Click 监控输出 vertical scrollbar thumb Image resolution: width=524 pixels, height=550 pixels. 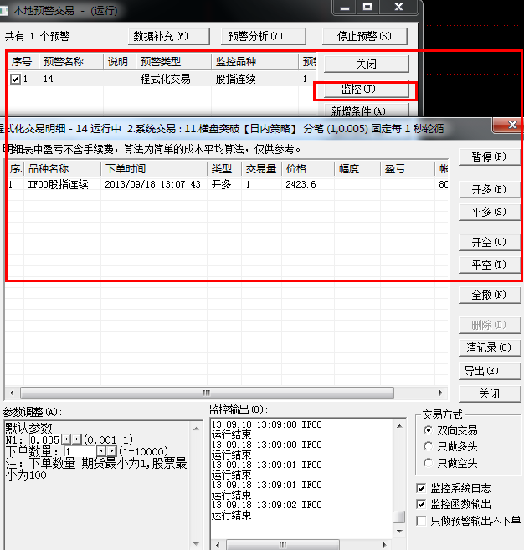coord(398,517)
